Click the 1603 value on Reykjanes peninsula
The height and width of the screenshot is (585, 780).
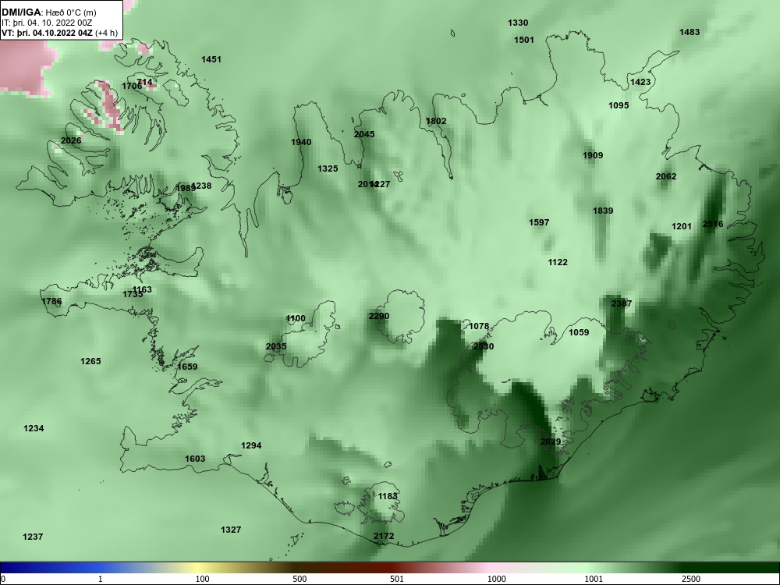(195, 459)
